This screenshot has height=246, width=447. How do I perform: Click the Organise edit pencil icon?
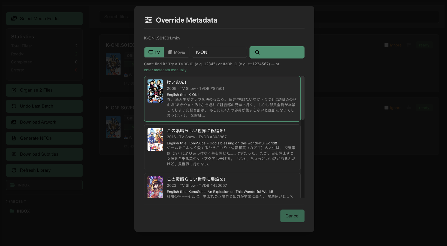pyautogui.click(x=14, y=90)
